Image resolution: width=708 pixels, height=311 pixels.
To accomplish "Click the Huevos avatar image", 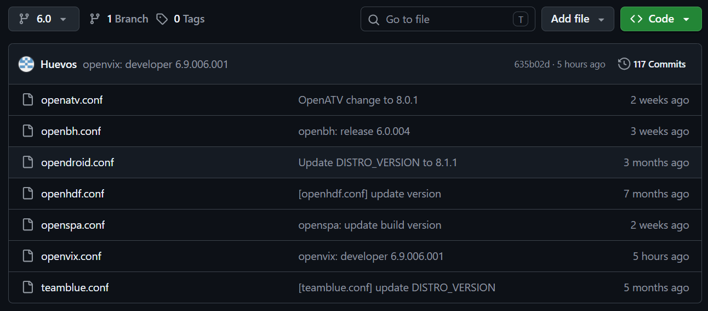I will (26, 64).
